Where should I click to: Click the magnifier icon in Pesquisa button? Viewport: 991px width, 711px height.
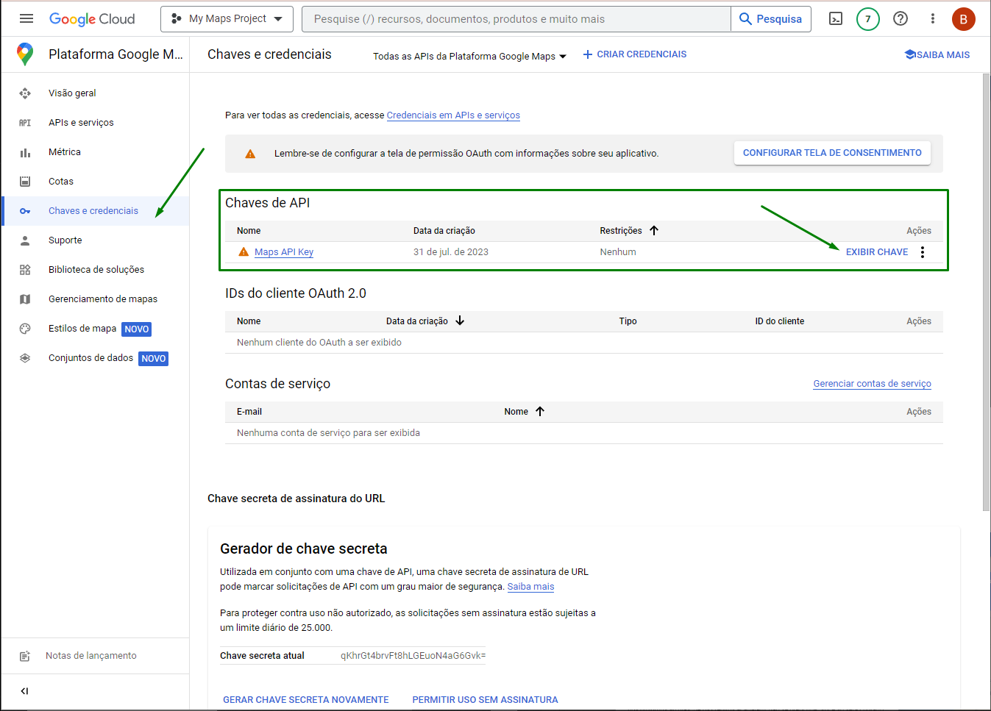click(745, 19)
